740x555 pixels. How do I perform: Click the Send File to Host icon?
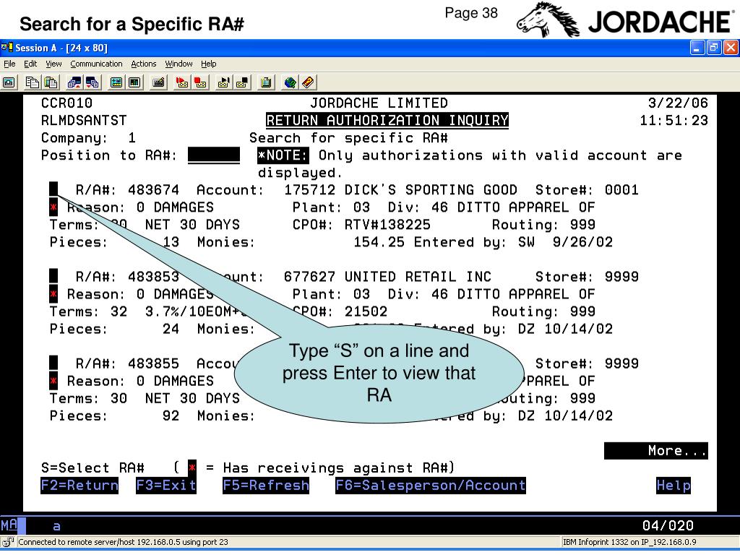pyautogui.click(x=74, y=82)
